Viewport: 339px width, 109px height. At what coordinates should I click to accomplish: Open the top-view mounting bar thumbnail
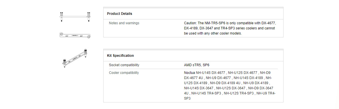tap(75, 35)
